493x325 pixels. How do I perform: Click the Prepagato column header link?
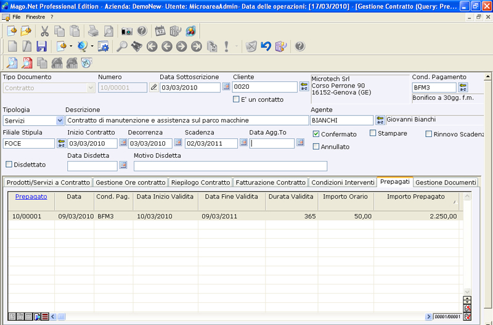31,197
